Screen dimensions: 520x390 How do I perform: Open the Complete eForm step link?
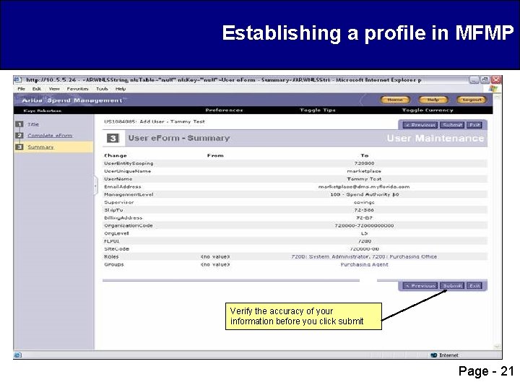tap(50, 136)
